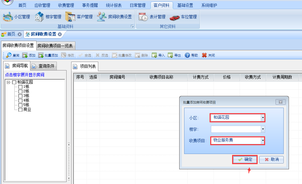The height and width of the screenshot is (184, 302).
Task: Sort by 收费项目名称 column header
Action: tap(162, 77)
